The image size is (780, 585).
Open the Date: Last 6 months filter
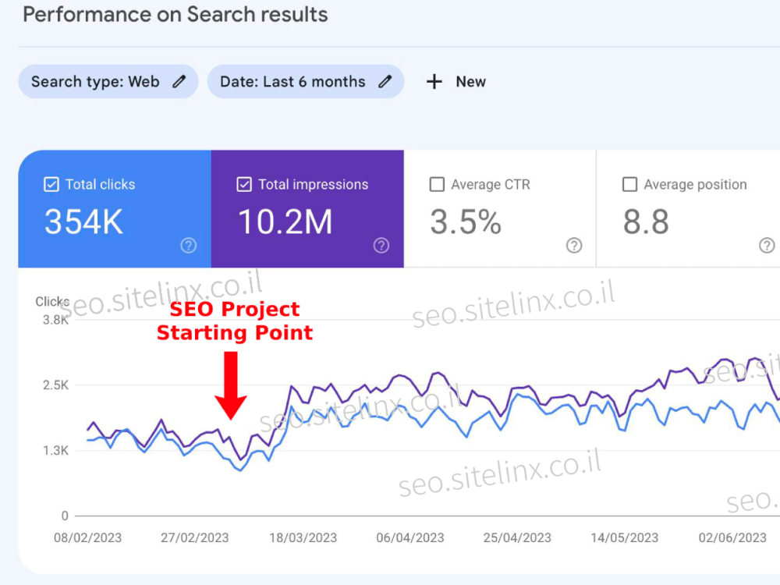306,82
